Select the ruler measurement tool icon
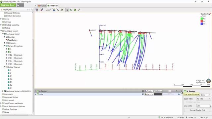 (x=58, y=10)
